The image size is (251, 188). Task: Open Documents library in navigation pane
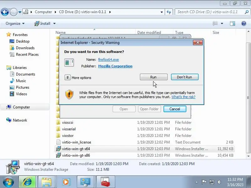tap(25, 74)
